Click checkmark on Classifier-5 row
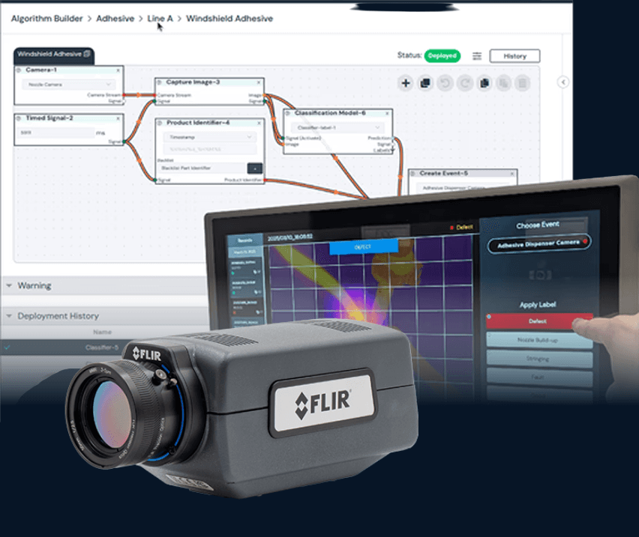The width and height of the screenshot is (639, 537). point(7,348)
